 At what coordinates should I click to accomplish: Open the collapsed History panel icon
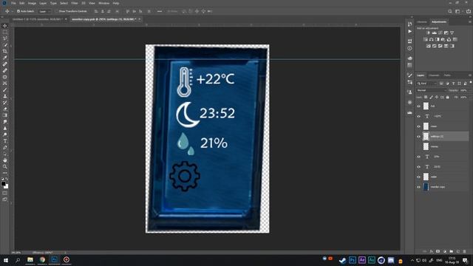(x=409, y=24)
